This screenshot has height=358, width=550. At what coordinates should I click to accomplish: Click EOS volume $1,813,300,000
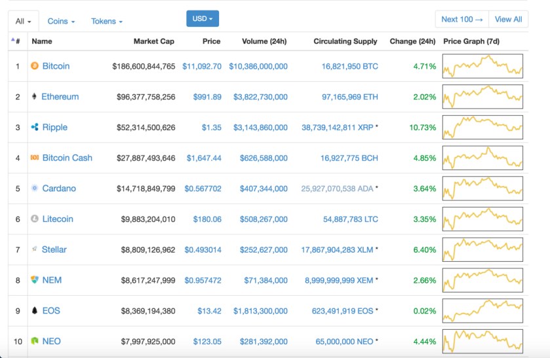(x=260, y=311)
